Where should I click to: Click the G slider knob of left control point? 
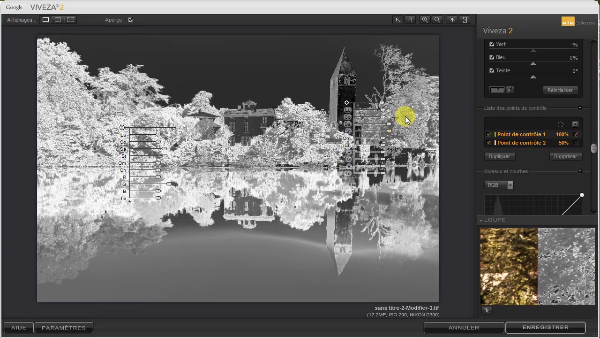(x=169, y=184)
